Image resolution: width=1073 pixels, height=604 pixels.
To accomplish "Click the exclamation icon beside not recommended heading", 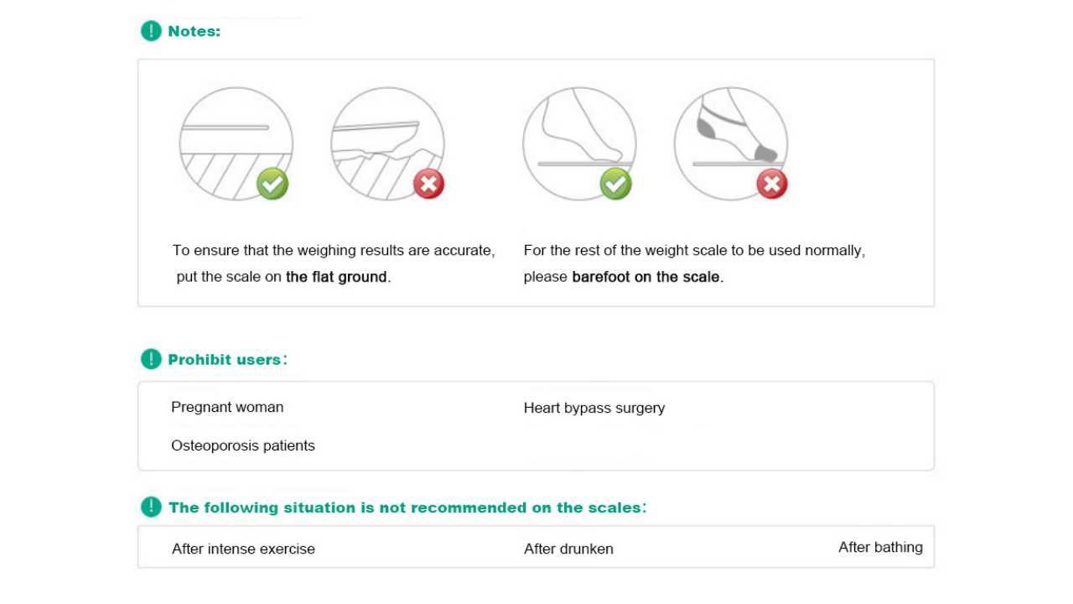I will [x=151, y=507].
